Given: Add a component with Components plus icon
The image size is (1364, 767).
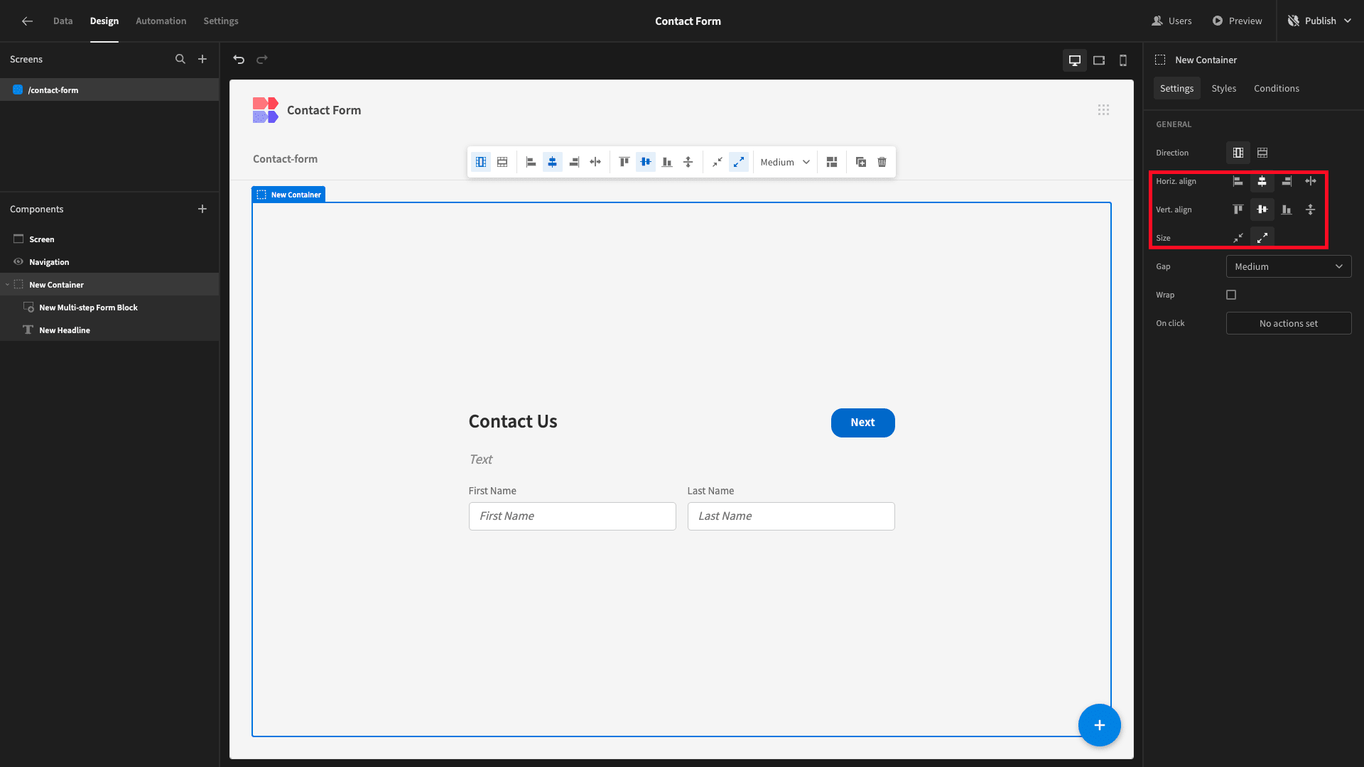Looking at the screenshot, I should [202, 209].
